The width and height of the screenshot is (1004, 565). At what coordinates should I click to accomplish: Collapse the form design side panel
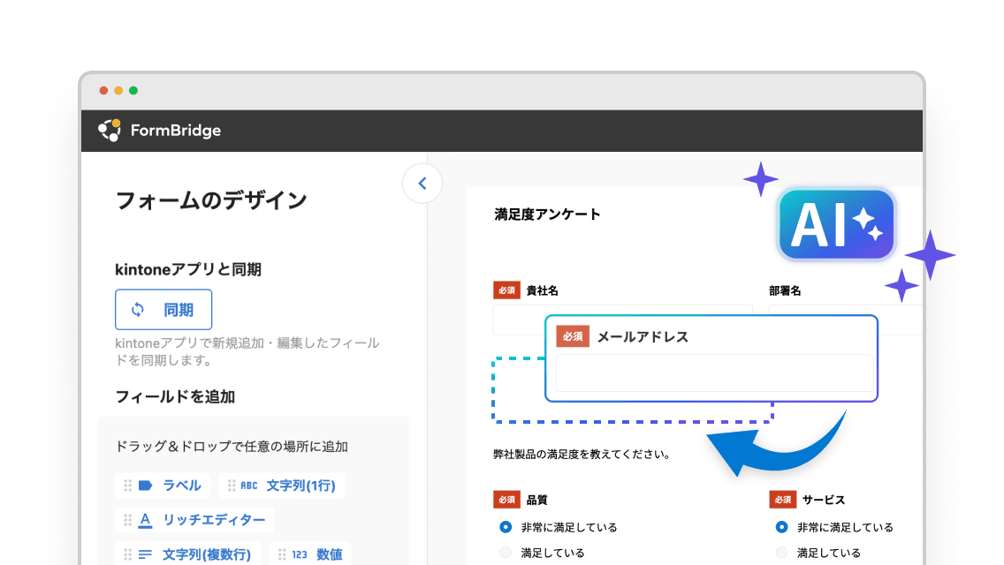tap(422, 184)
